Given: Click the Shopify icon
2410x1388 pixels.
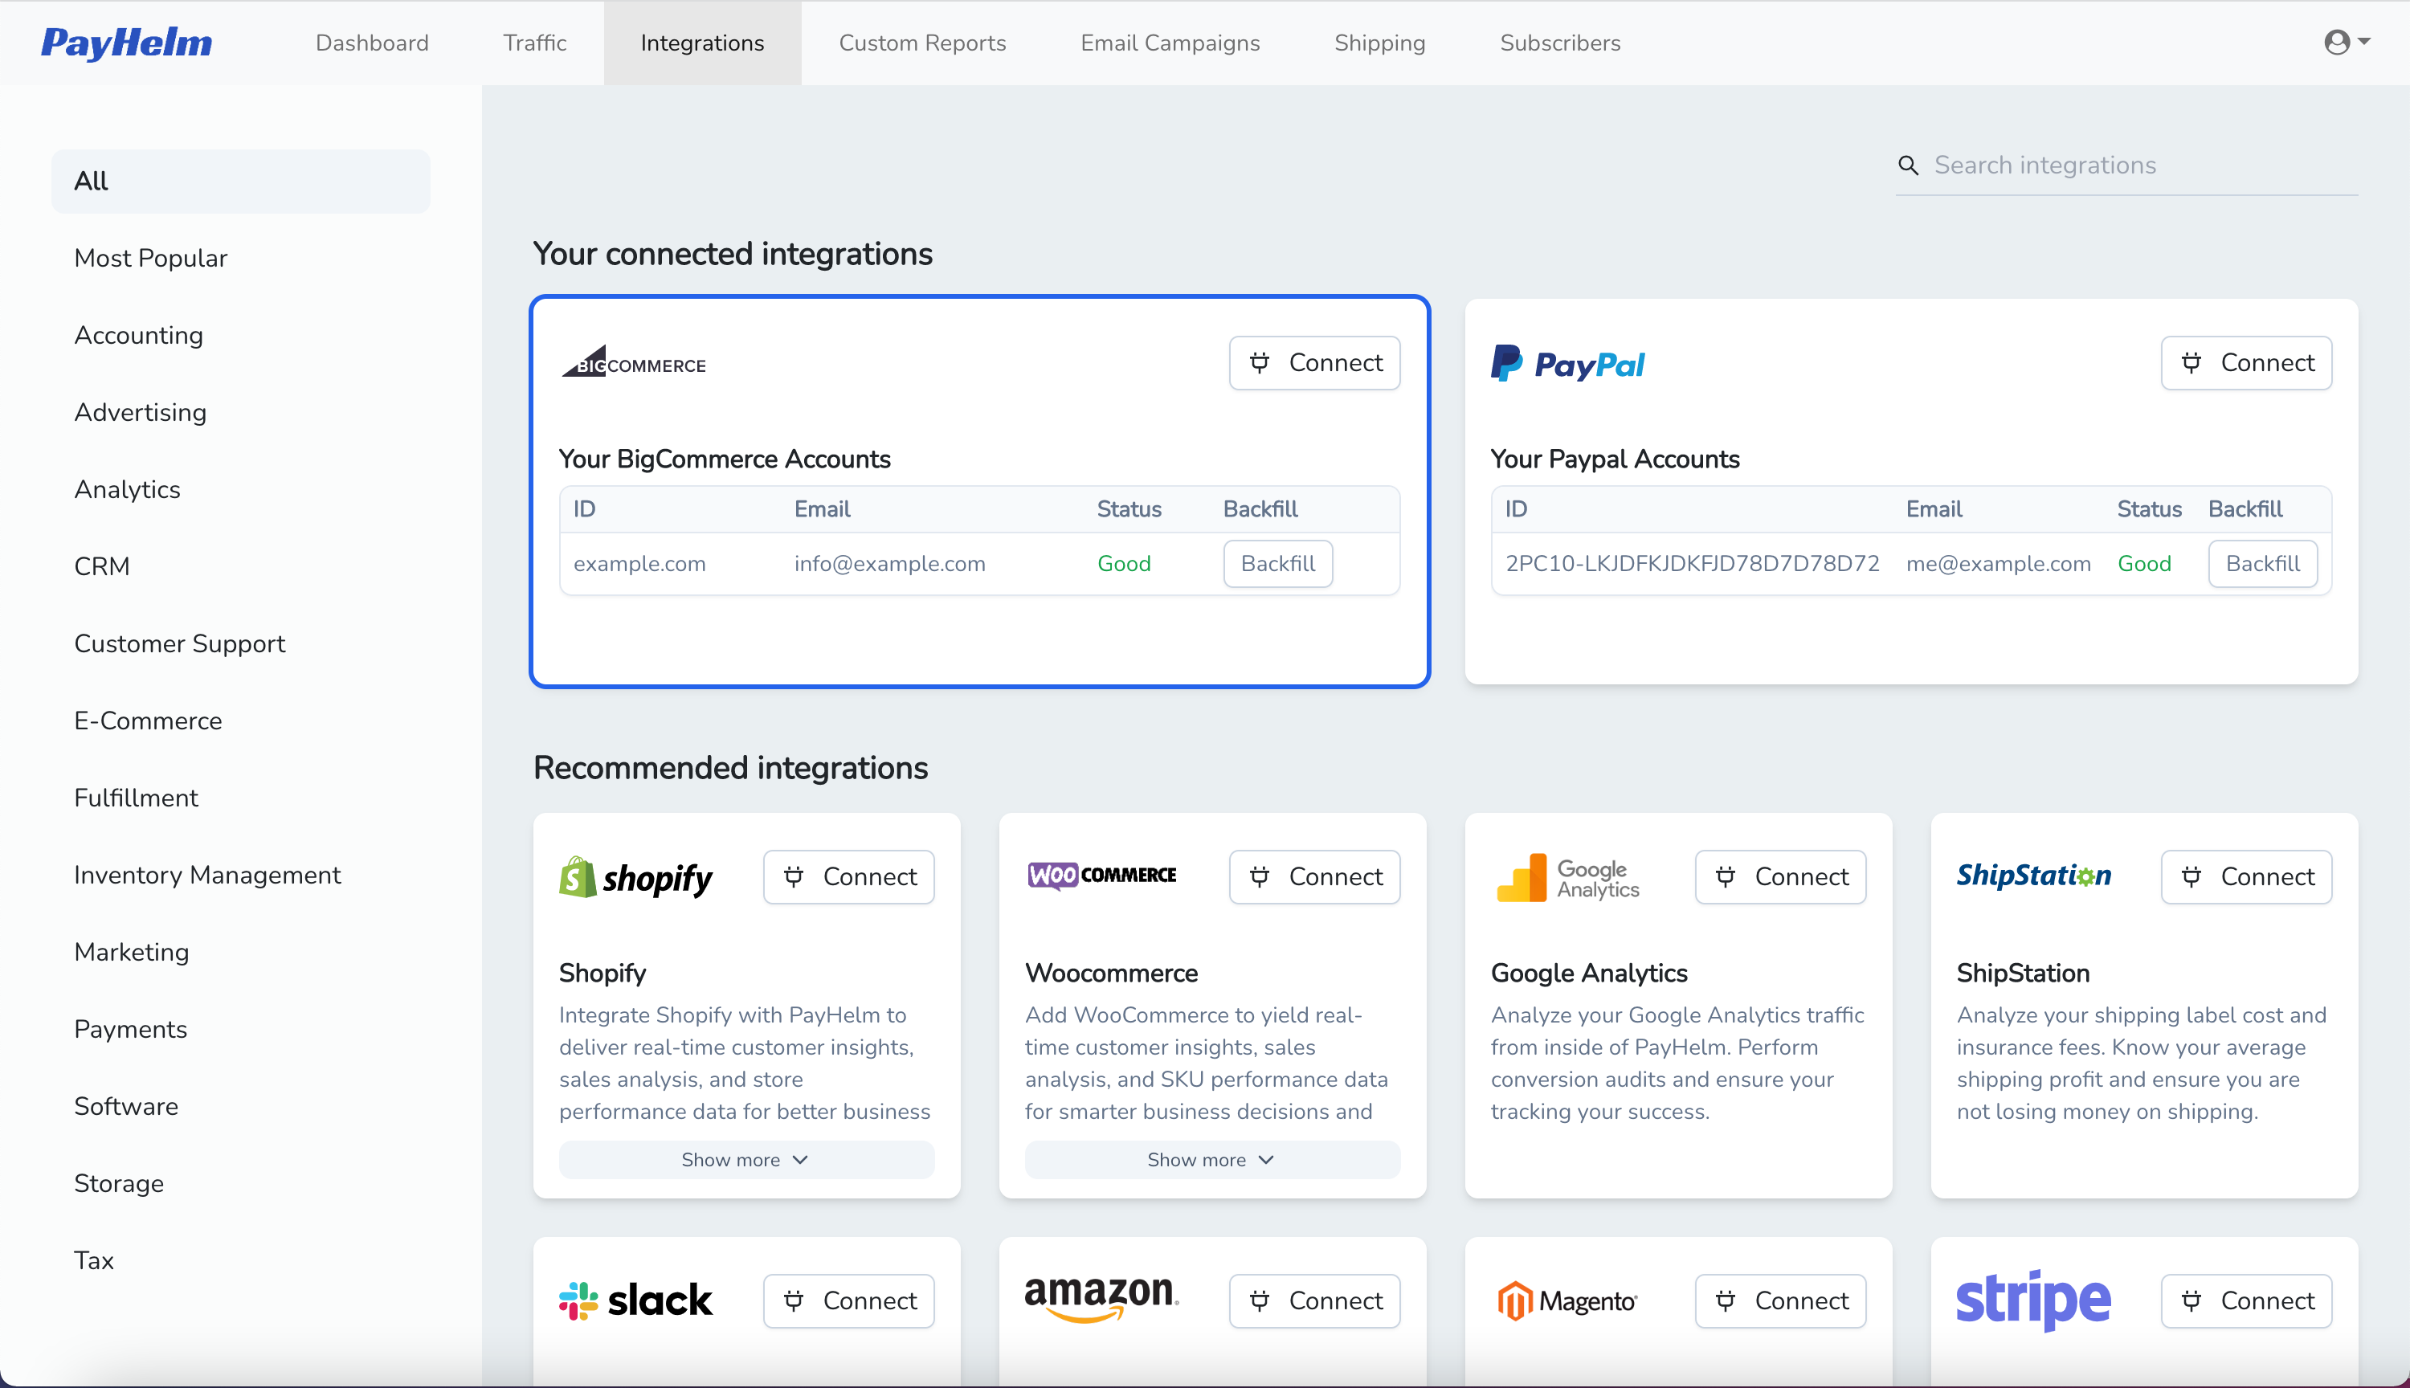Looking at the screenshot, I should coord(578,876).
